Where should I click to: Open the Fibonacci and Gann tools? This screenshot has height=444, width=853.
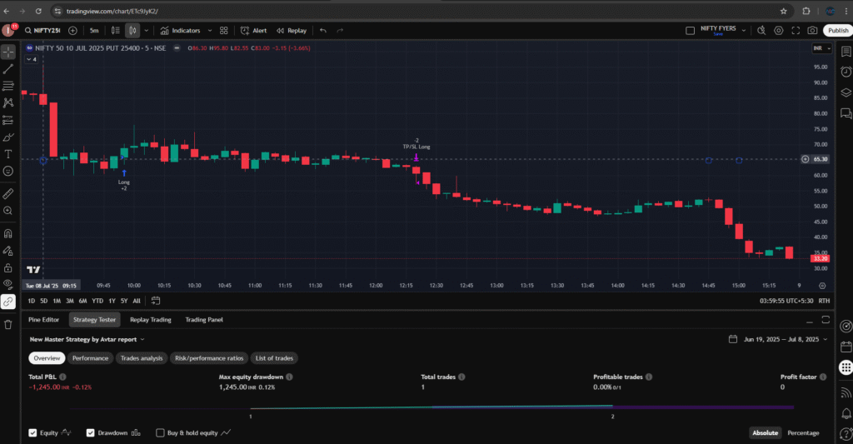tap(8, 86)
